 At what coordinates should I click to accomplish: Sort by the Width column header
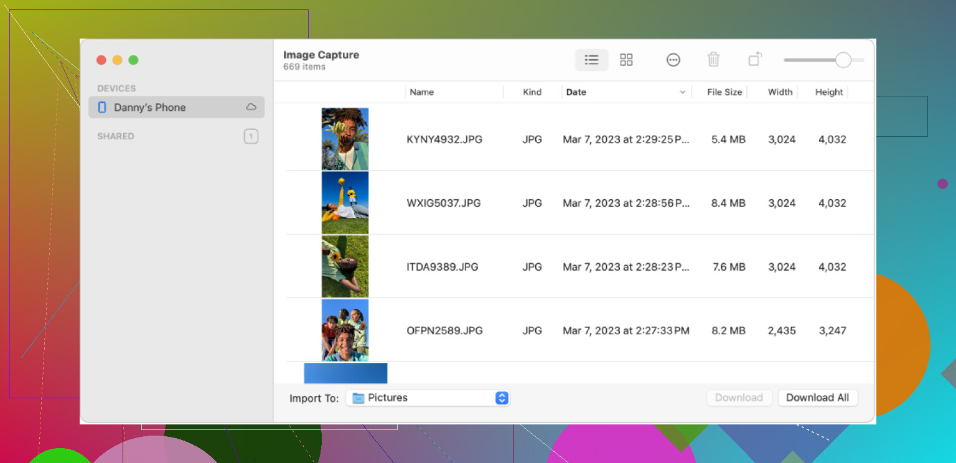pos(780,92)
